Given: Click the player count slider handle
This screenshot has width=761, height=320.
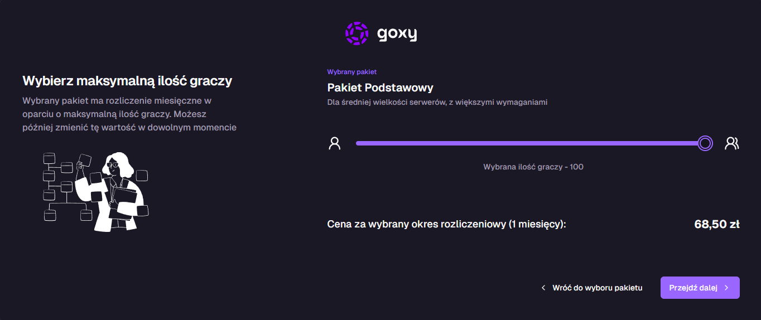Looking at the screenshot, I should [x=705, y=143].
